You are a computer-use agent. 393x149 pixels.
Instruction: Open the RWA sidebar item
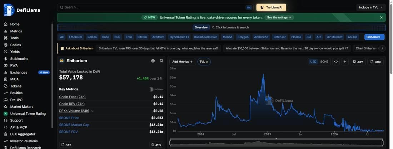point(14,65)
